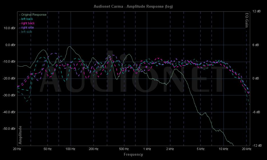Click the Original Response dip near 400 Hz
The width and height of the screenshot is (267, 160).
coord(117,79)
